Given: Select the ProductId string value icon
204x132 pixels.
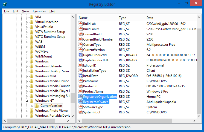Looking at the screenshot, I should pyautogui.click(x=80, y=86).
